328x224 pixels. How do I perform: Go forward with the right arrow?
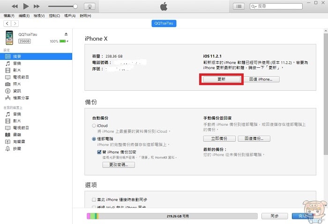15,23
